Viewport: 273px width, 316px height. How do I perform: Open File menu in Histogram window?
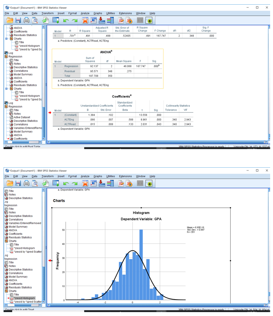pos(7,176)
